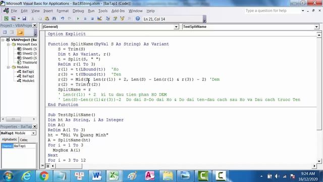
Task: Click the Paste toolbar icon
Action: [47, 19]
